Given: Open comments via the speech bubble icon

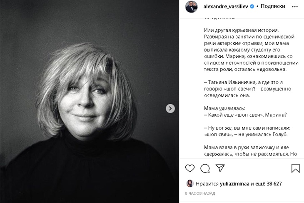Looking at the screenshot, I should (x=205, y=168).
